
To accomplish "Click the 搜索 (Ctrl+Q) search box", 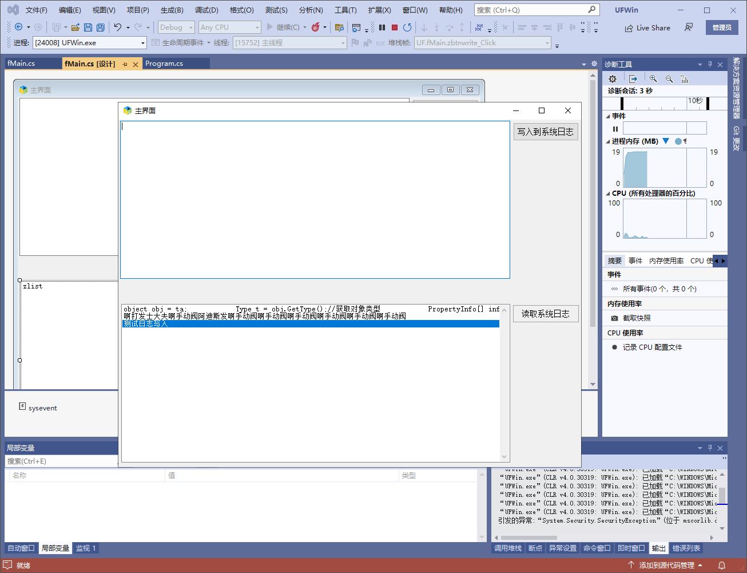I will [x=537, y=10].
